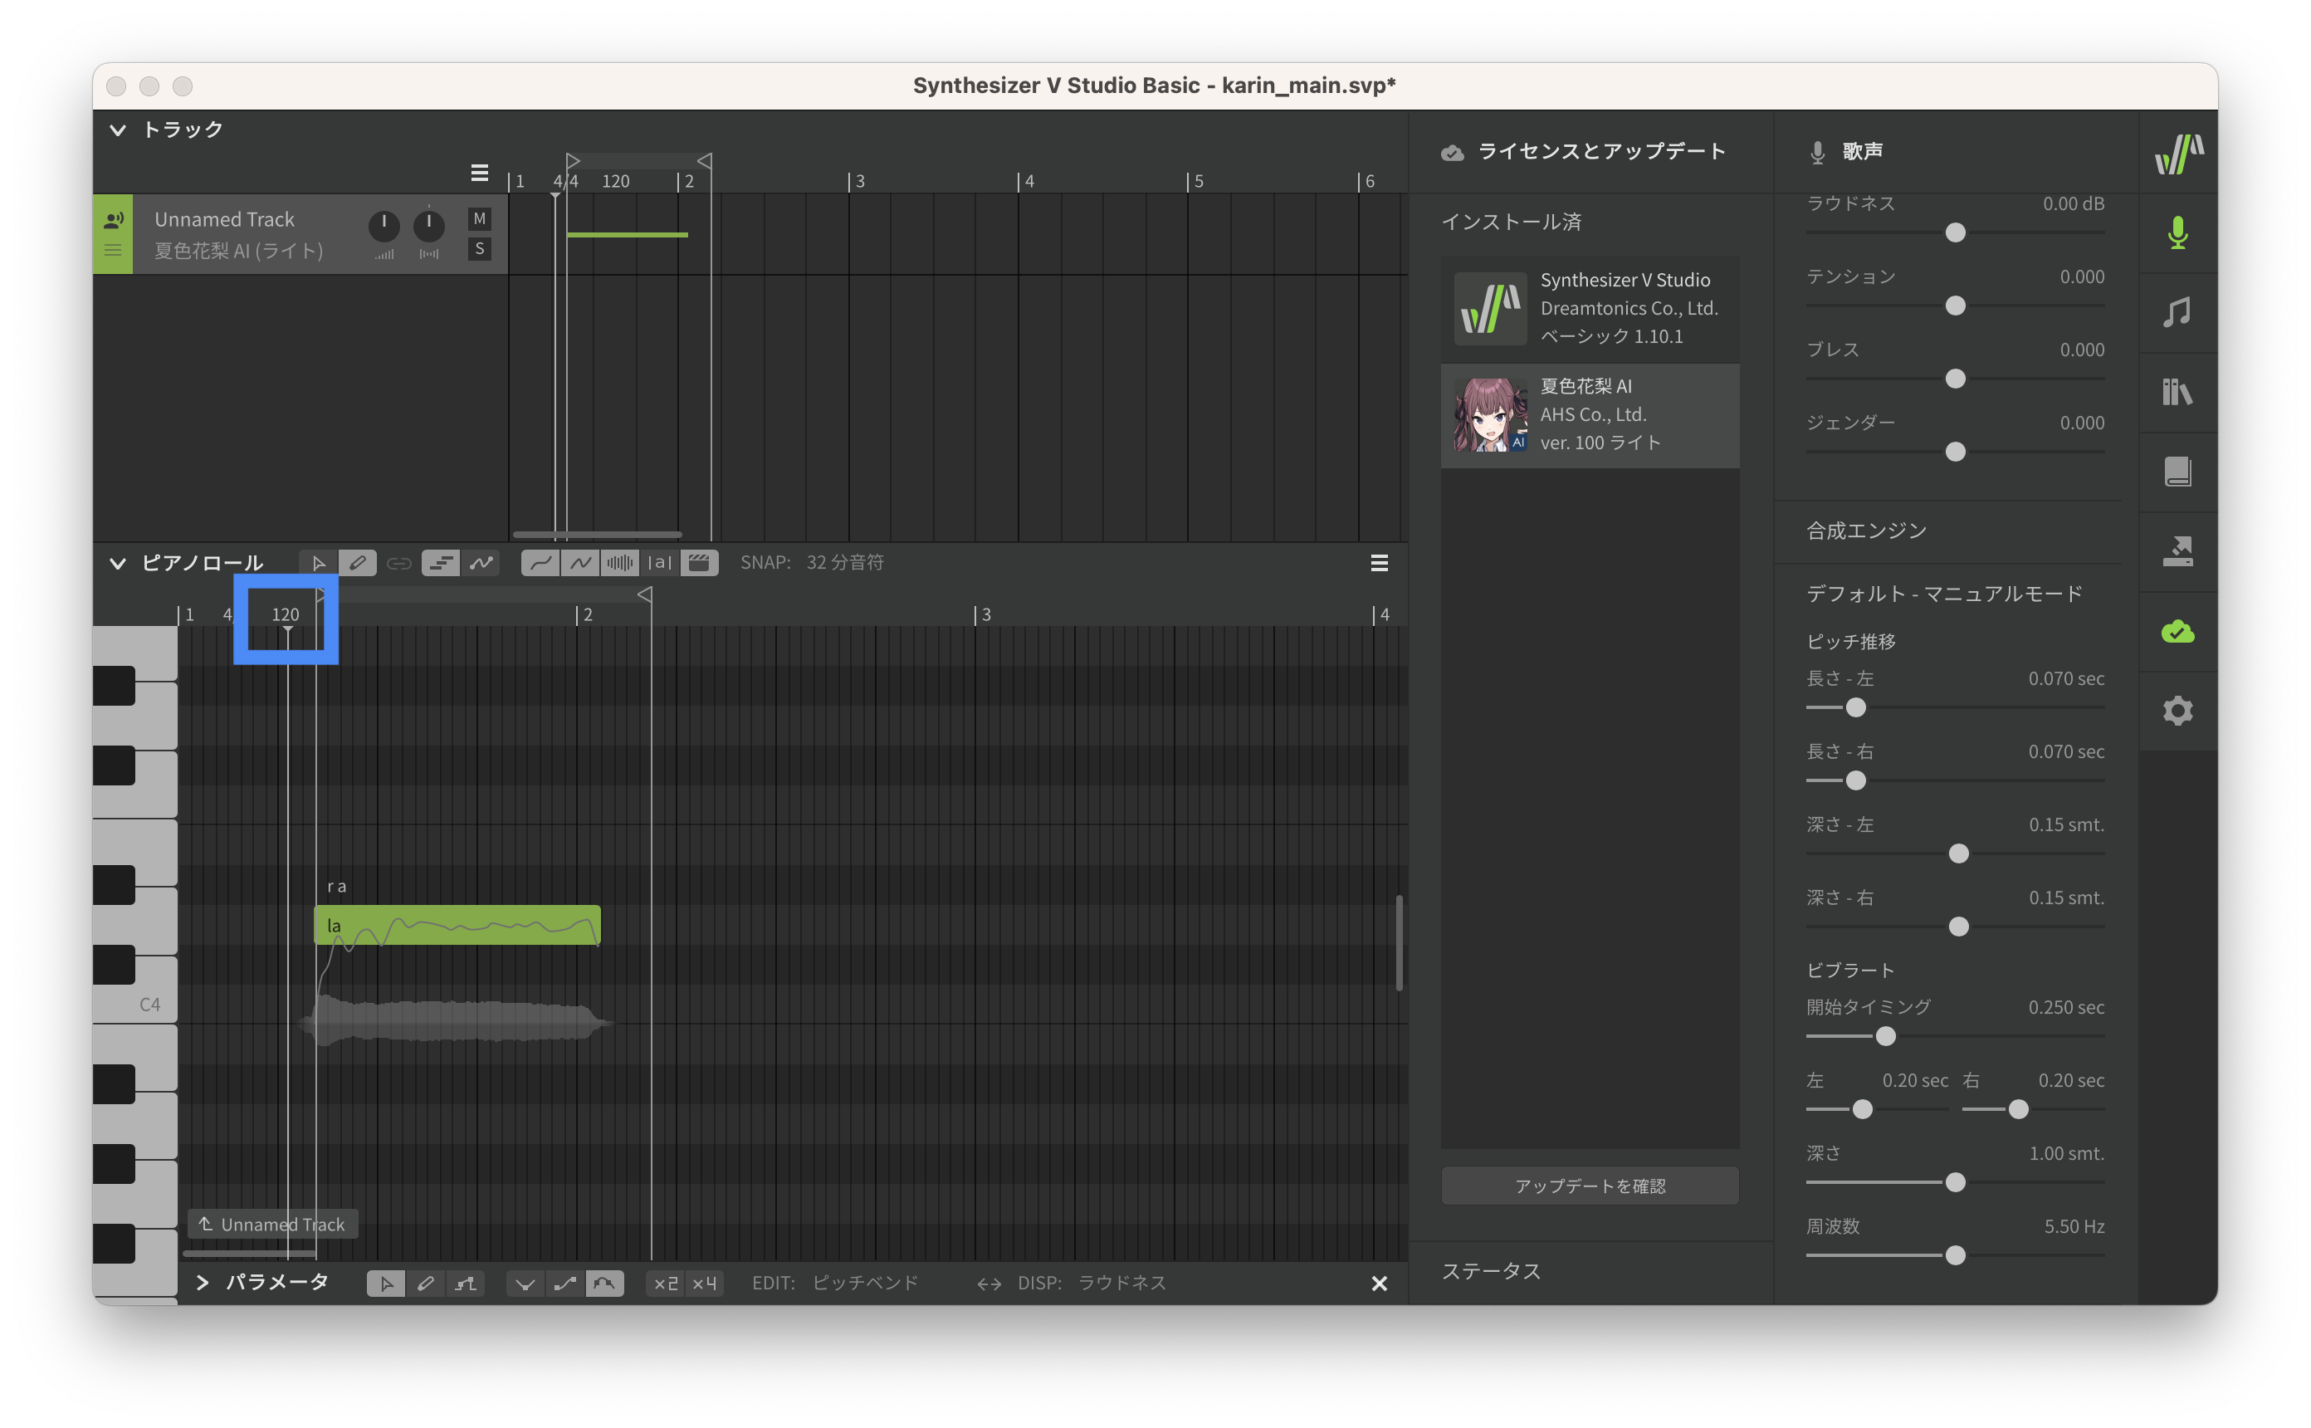Adjust the ラウドネス slider handle
The height and width of the screenshot is (1428, 2311).
coord(1955,232)
